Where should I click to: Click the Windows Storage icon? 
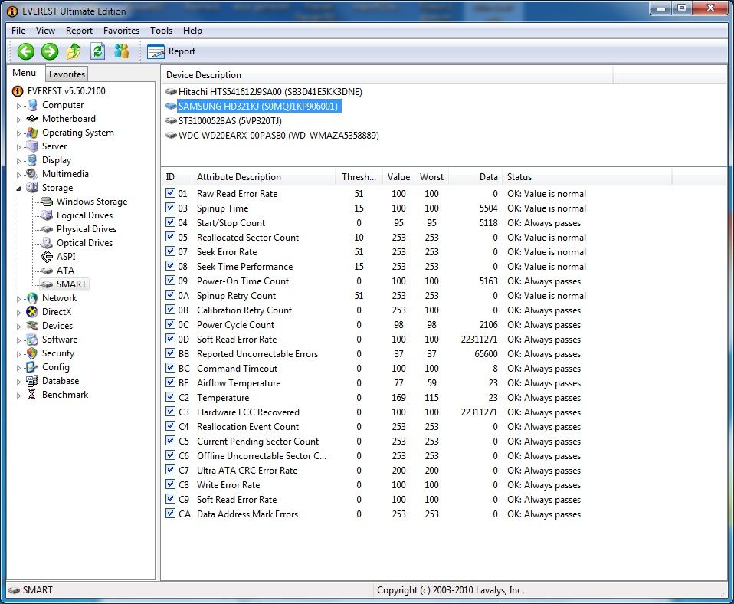[x=46, y=202]
